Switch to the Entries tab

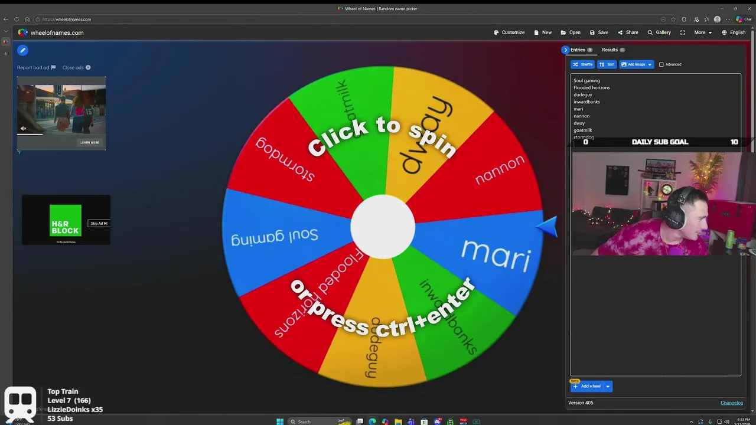coord(581,50)
